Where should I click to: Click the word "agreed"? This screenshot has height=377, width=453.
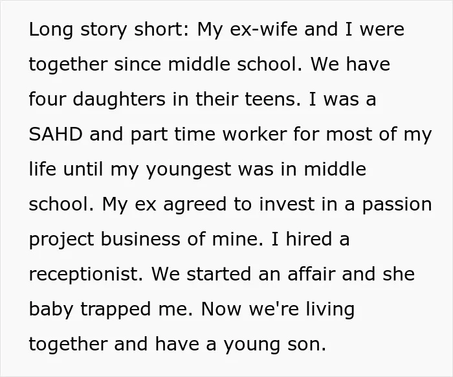click(x=195, y=205)
